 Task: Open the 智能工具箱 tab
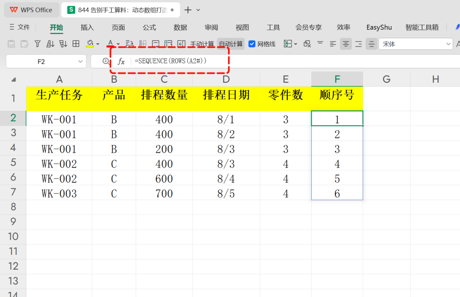(x=422, y=27)
